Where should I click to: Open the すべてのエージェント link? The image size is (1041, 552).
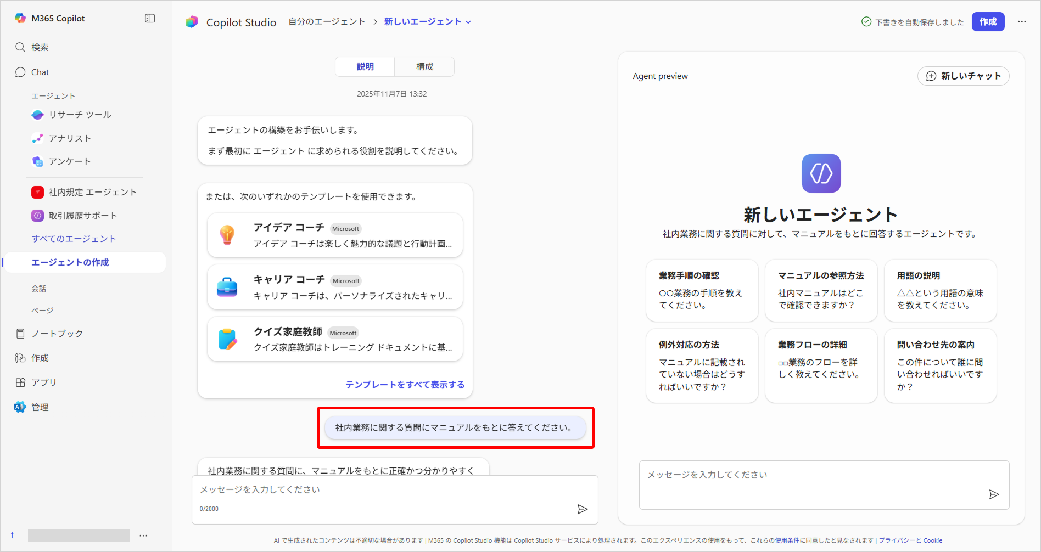[x=74, y=239]
